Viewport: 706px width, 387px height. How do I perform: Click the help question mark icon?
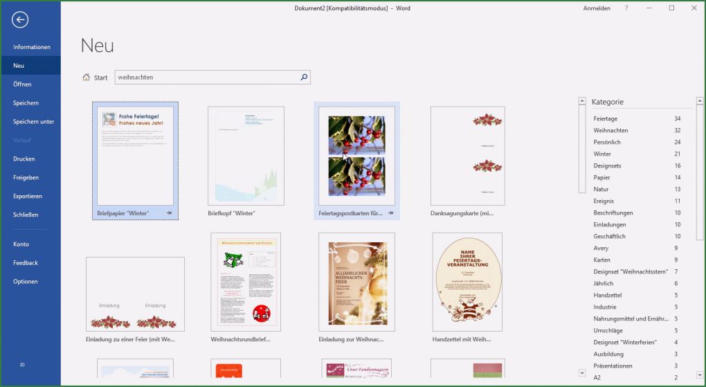pos(626,8)
